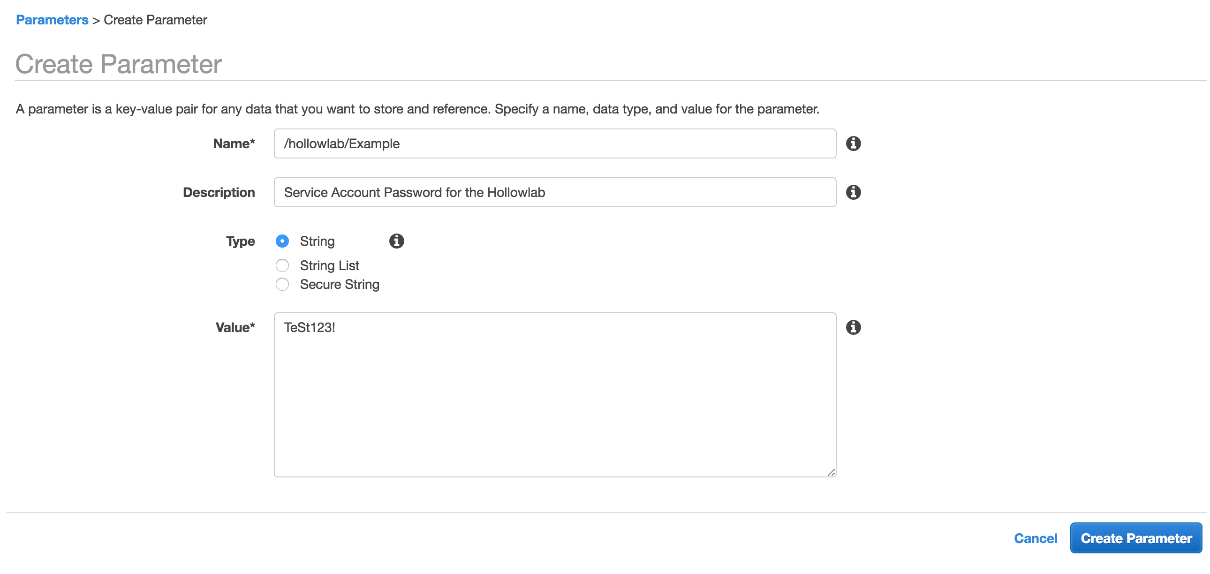Choose the String List radio button
1210x574 pixels.
(282, 265)
